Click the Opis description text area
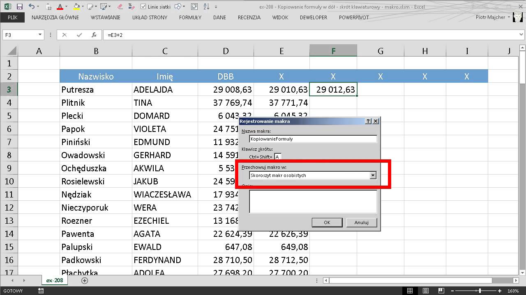526x295 pixels. coord(313,201)
